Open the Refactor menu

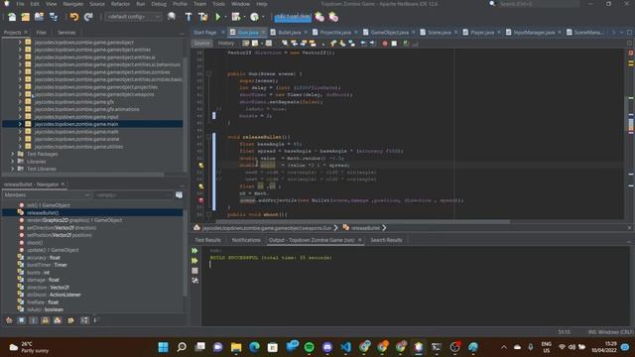(120, 4)
